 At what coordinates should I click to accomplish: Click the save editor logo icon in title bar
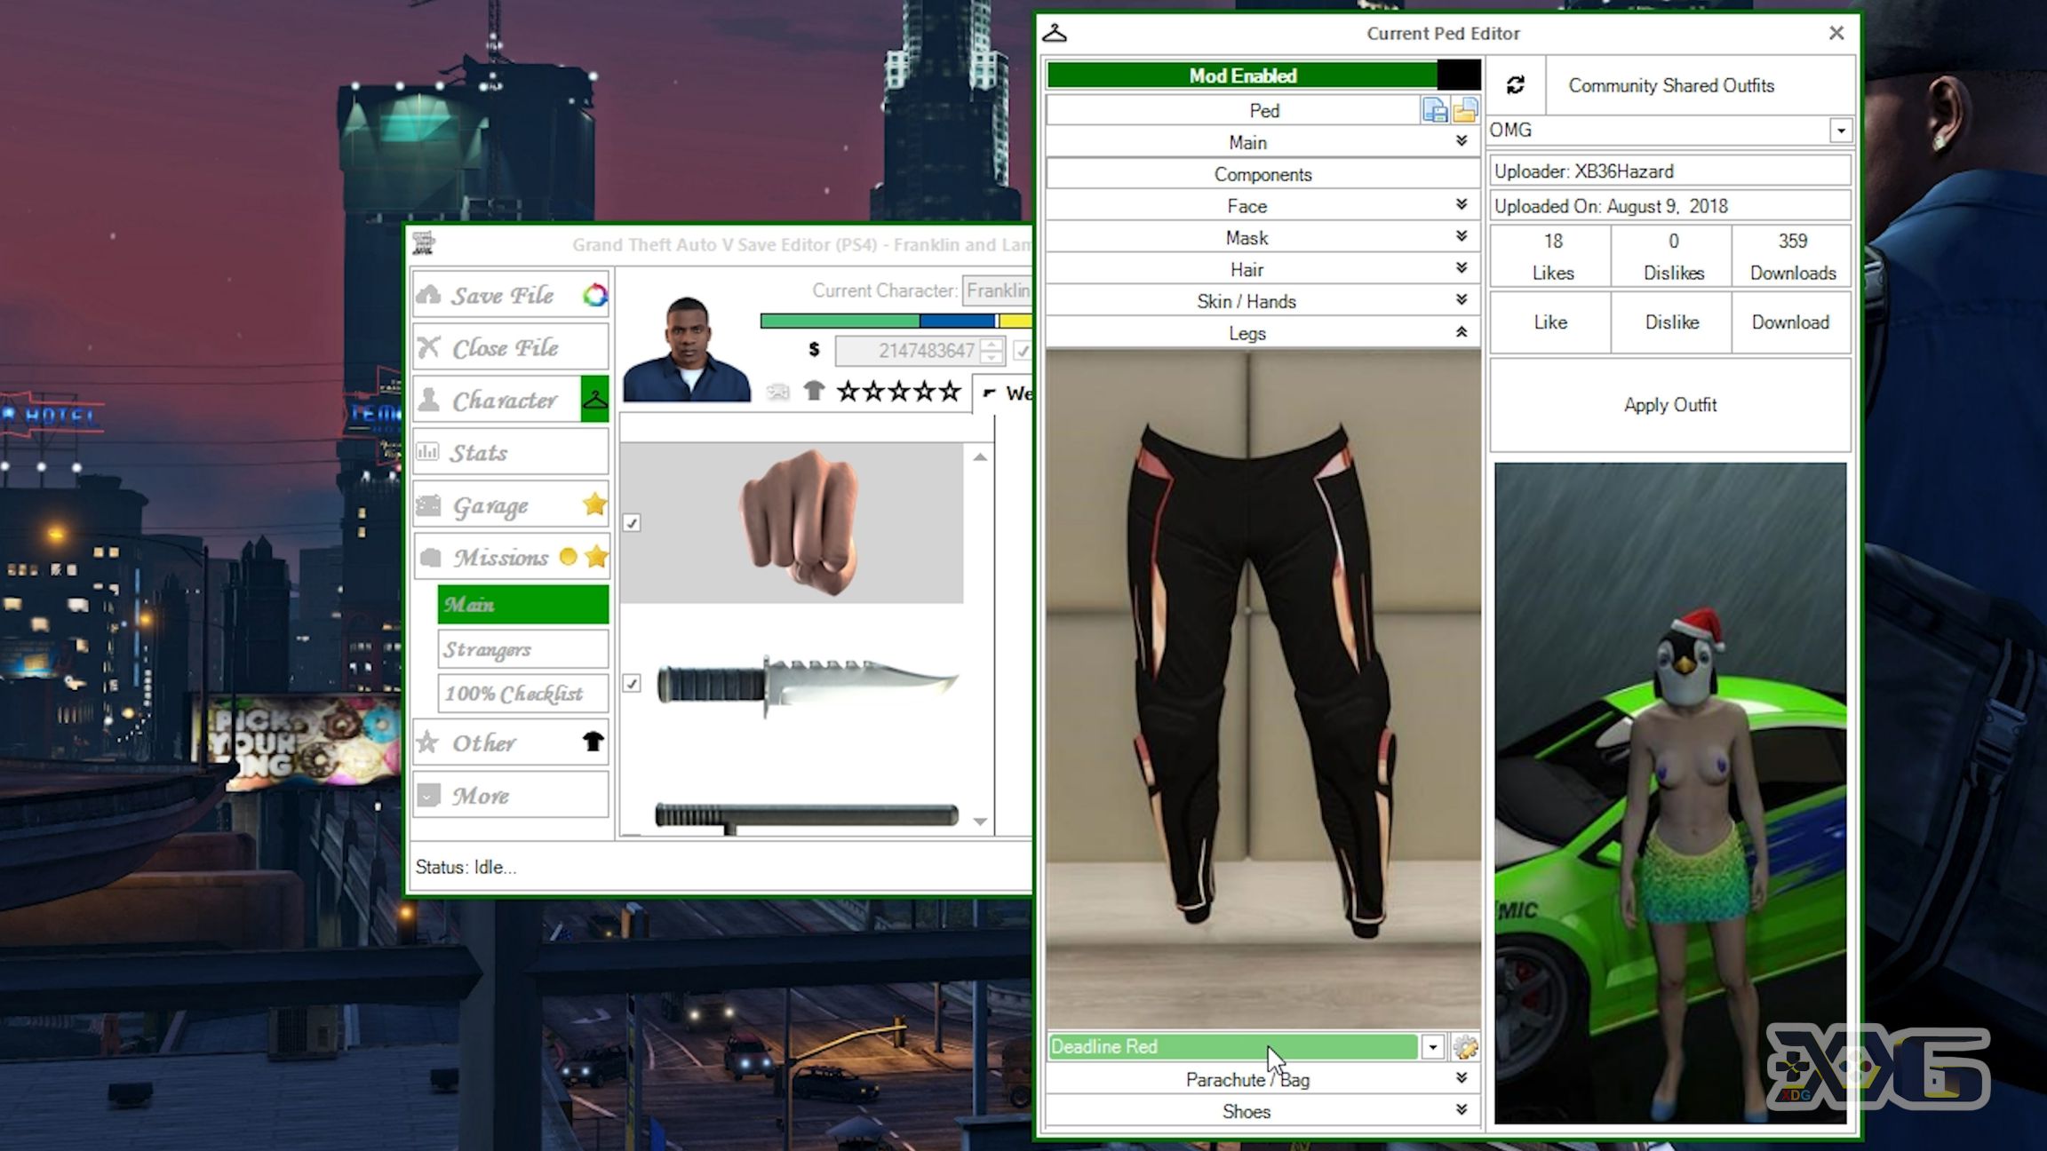424,242
